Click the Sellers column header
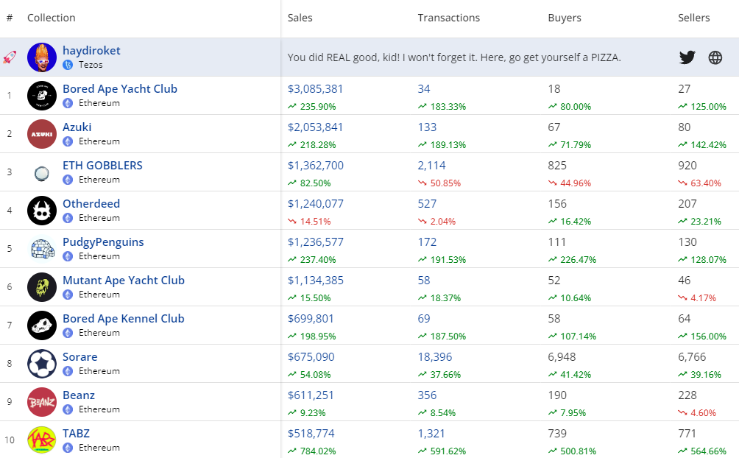The width and height of the screenshot is (739, 458). (x=693, y=18)
